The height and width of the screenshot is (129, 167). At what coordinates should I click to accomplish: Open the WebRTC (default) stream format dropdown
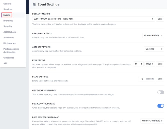click(x=152, y=121)
